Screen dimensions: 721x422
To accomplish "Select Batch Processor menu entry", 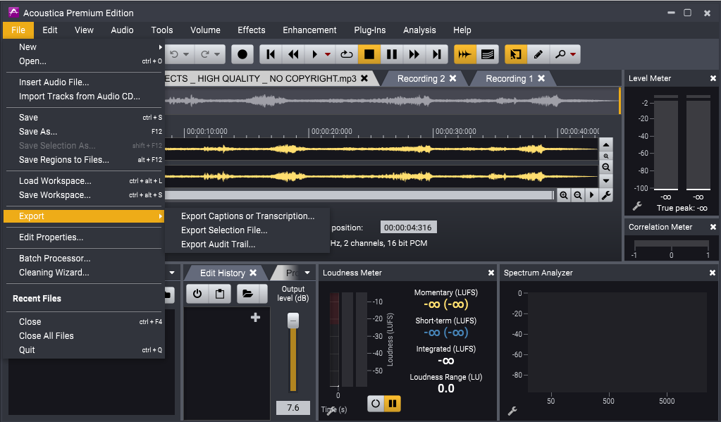I will pyautogui.click(x=84, y=259).
